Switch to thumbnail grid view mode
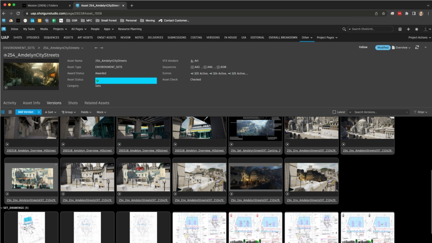The image size is (432, 243). pyautogui.click(x=3, y=112)
